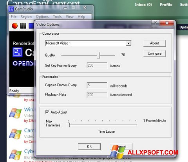Click OK in the Video Options dialog

click(89, 147)
